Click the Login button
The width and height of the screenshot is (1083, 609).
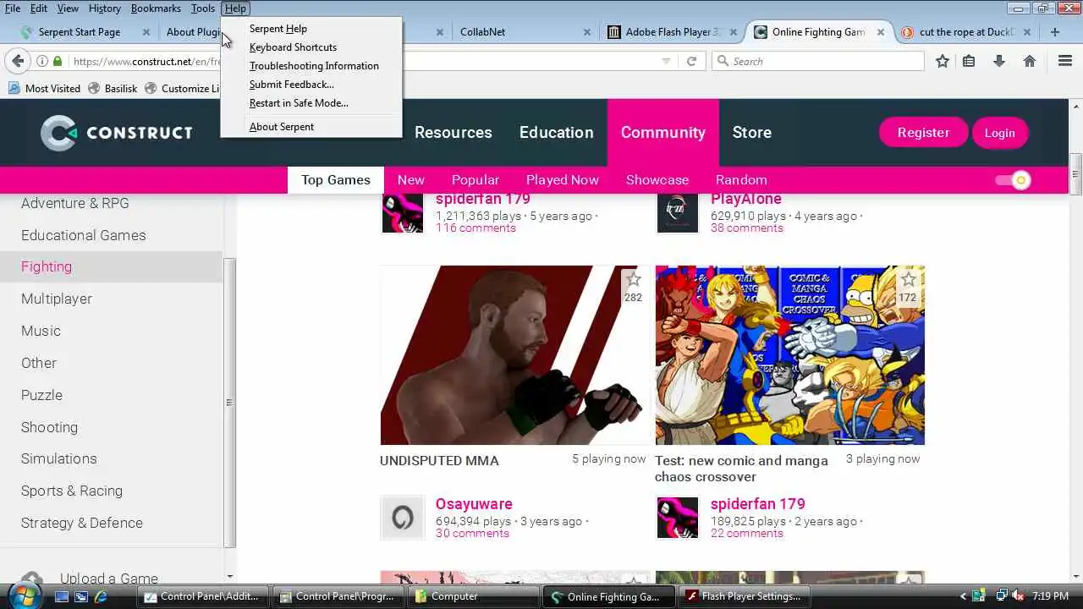click(x=999, y=133)
